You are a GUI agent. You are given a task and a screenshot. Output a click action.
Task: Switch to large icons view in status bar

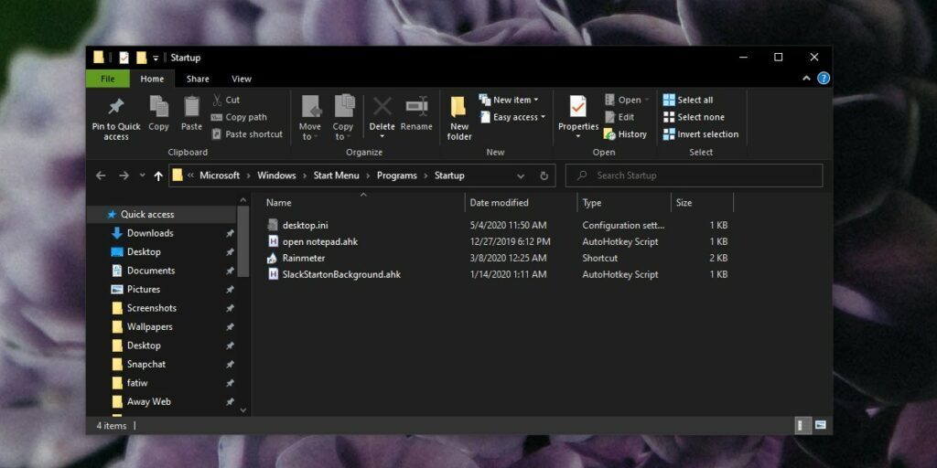click(x=821, y=425)
